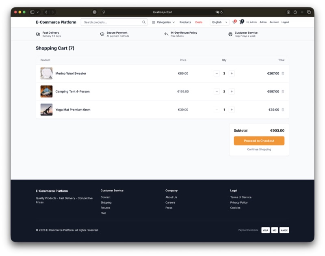The image size is (325, 256).
Task: Decrease Merino Wool Sweater quantity
Action: tap(217, 74)
